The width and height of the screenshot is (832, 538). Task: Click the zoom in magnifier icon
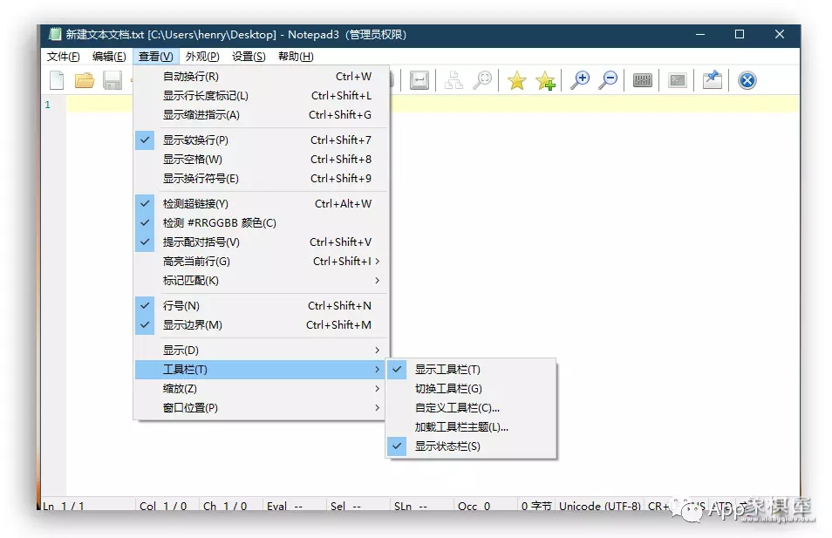[x=580, y=80]
